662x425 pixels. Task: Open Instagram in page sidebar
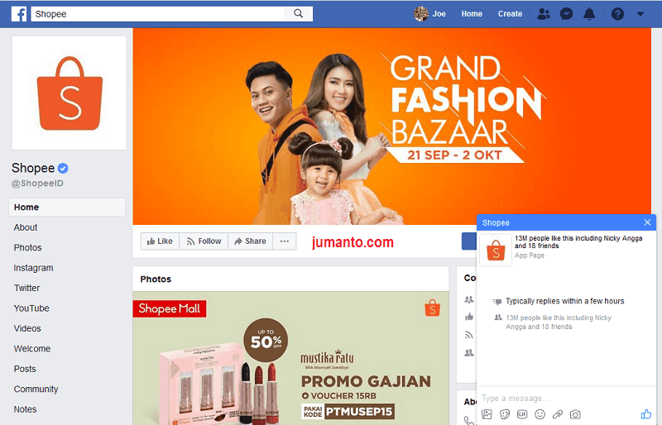33,268
